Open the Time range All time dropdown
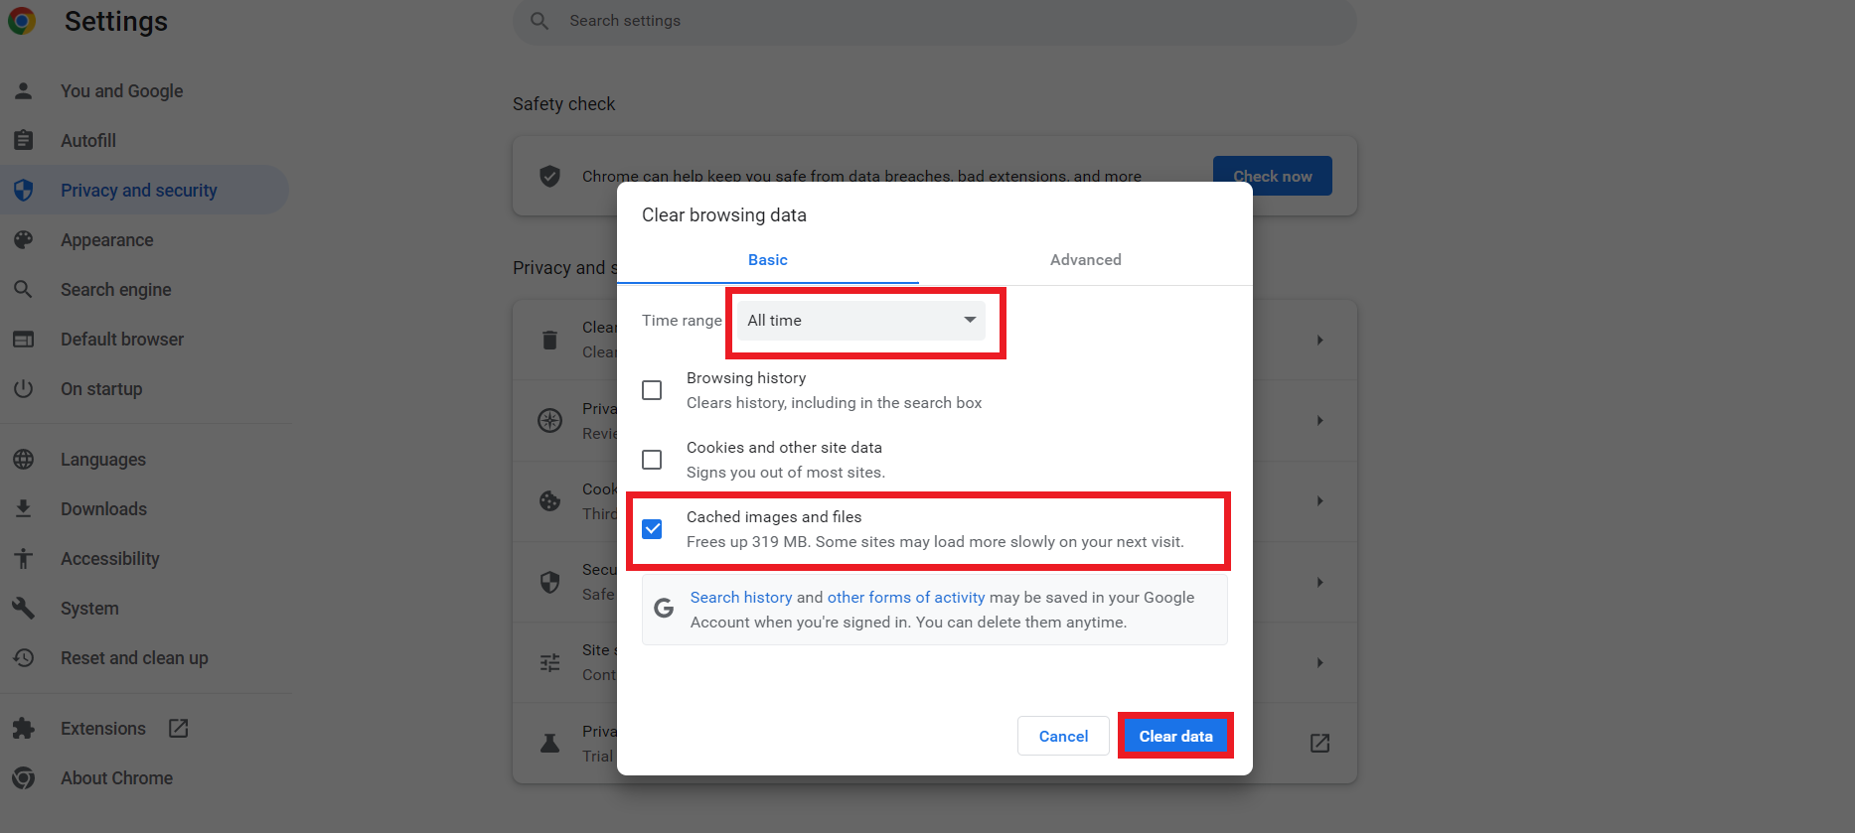 click(860, 321)
